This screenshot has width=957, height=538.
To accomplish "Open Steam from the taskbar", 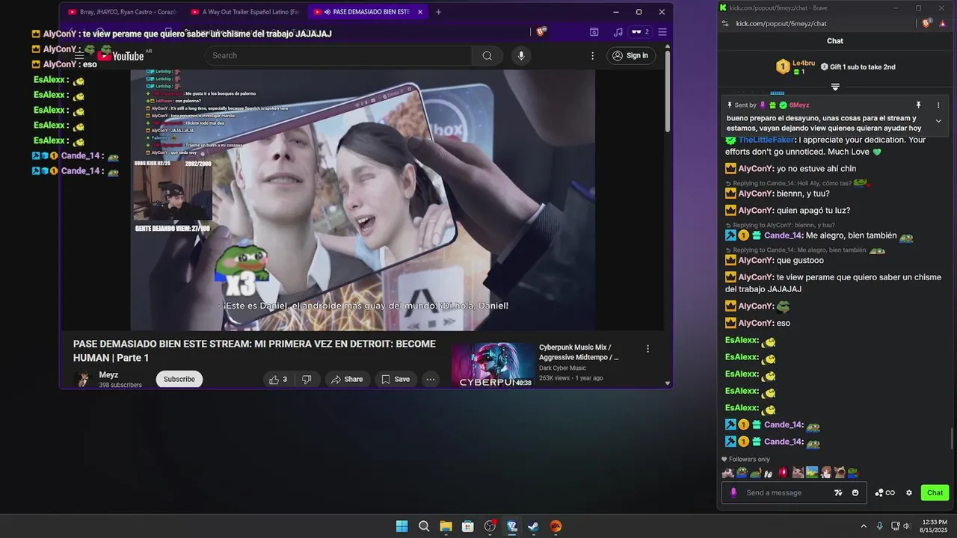I will click(x=533, y=526).
